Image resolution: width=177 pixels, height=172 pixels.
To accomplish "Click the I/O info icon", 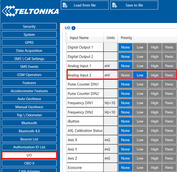I will (74, 28).
